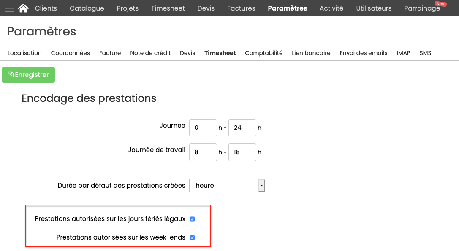
Task: Open the Clients menu
Action: coord(46,8)
